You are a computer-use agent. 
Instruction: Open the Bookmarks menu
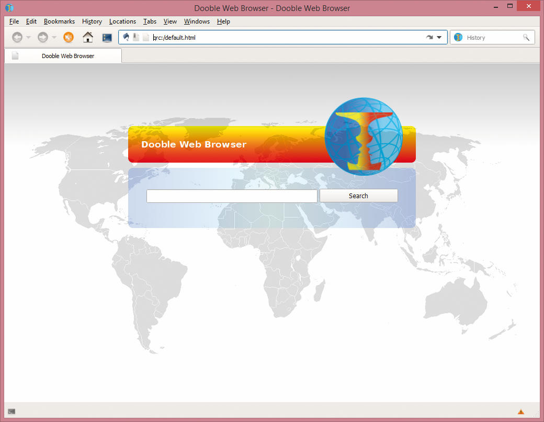pos(59,21)
